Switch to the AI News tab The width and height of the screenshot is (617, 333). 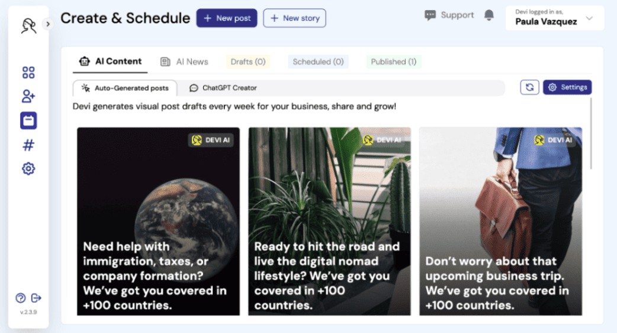pos(185,61)
